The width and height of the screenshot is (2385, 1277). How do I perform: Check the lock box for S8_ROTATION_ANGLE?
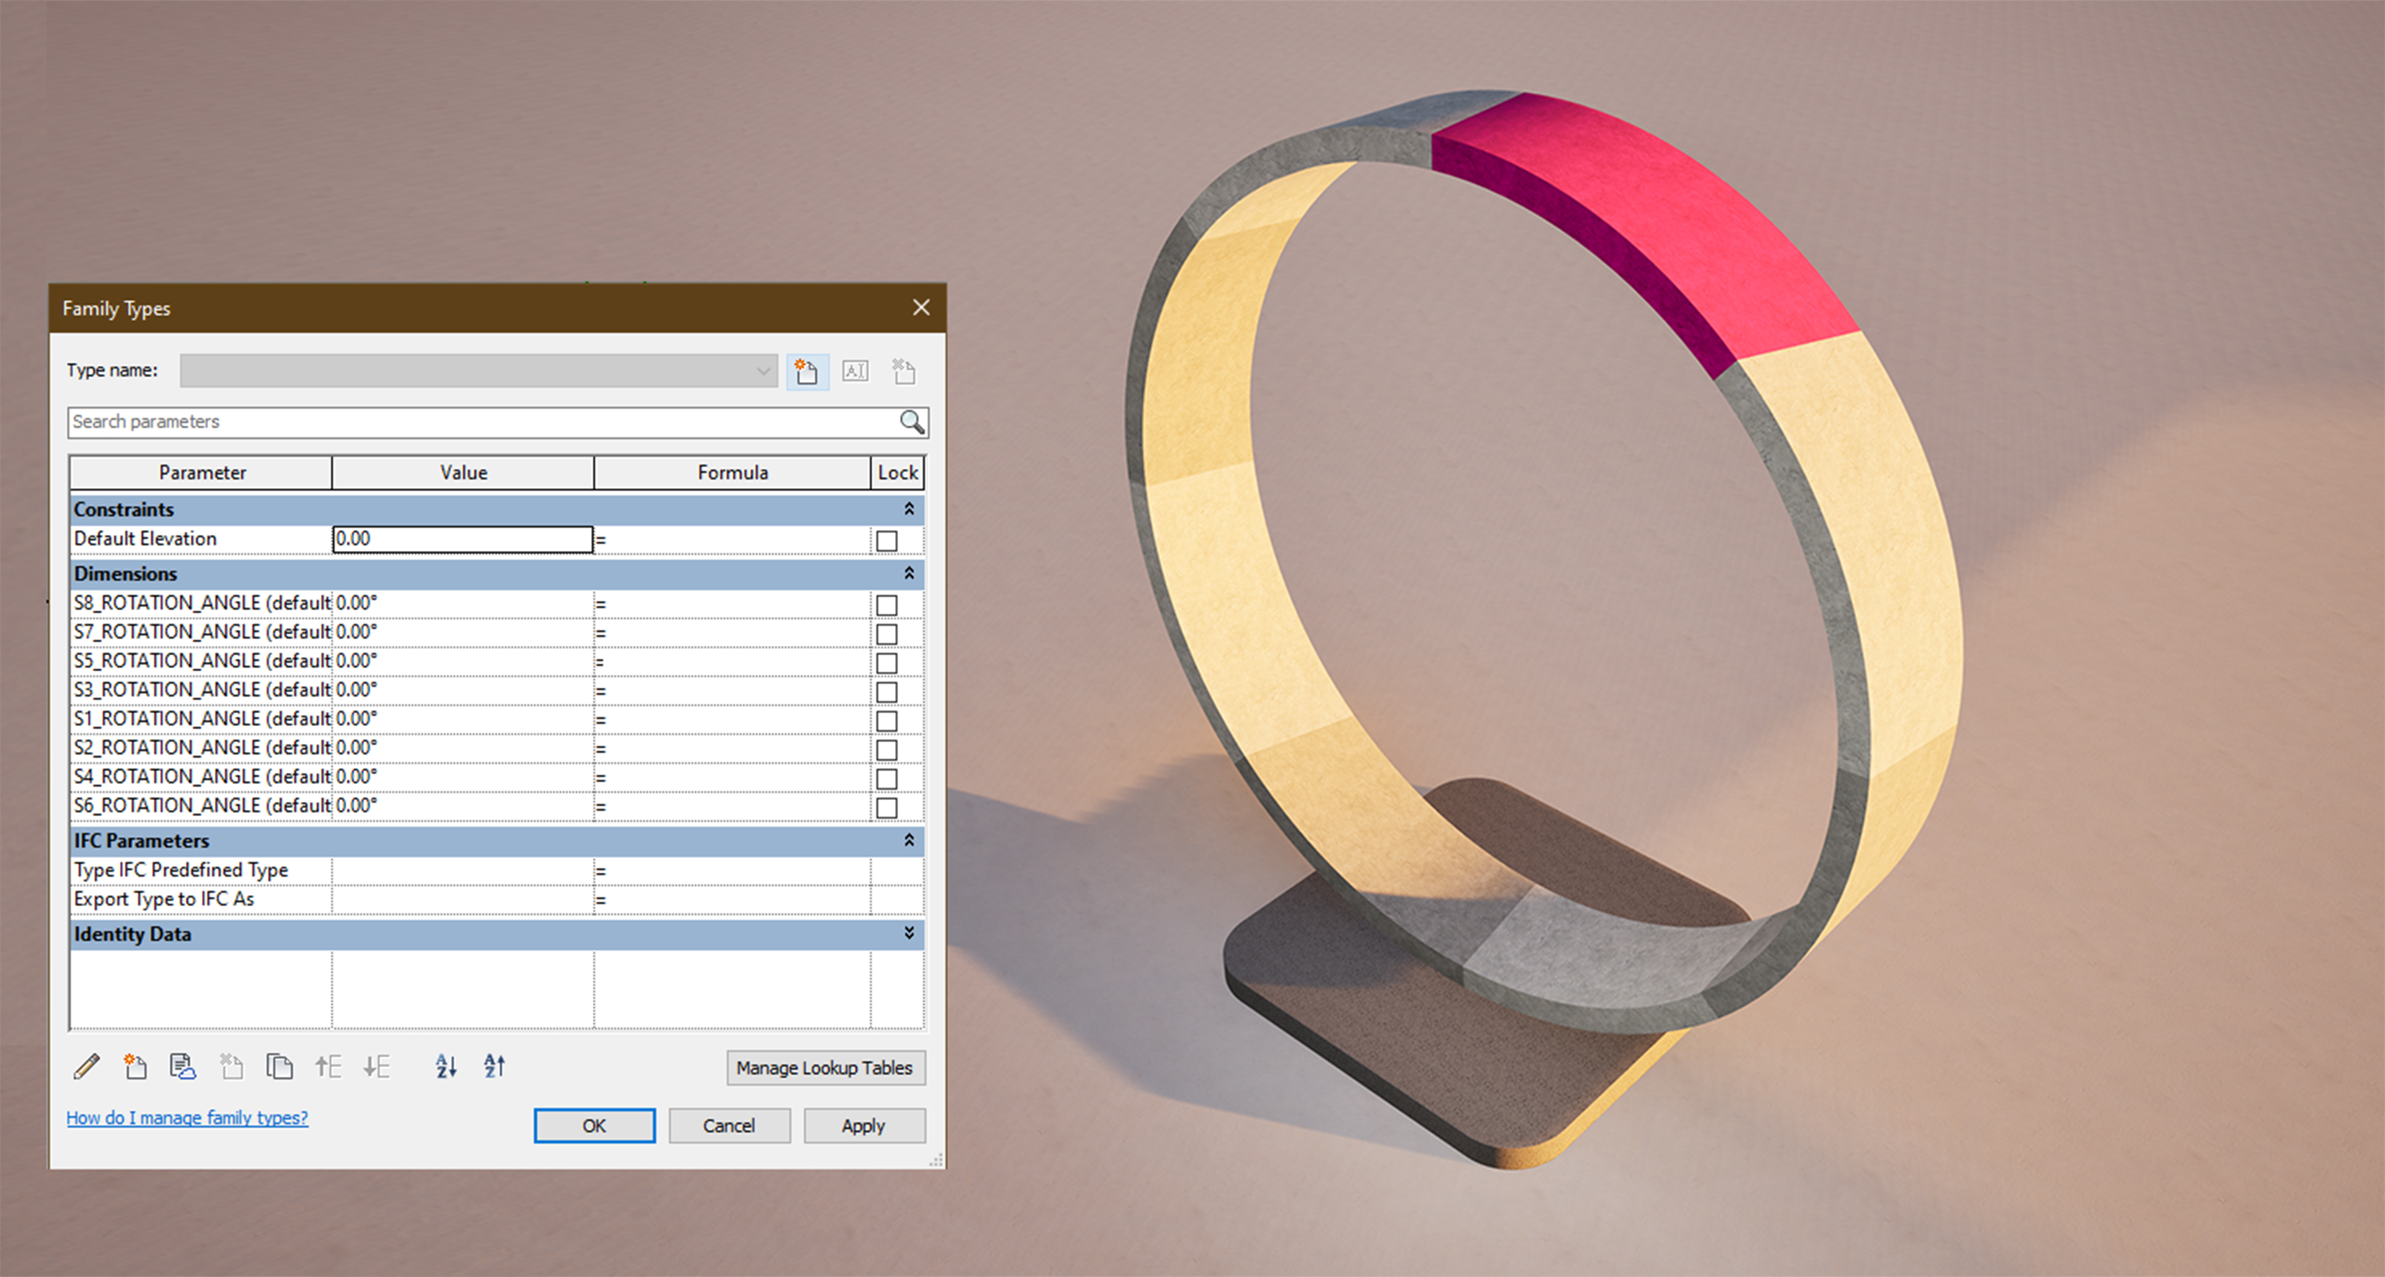pos(887,605)
